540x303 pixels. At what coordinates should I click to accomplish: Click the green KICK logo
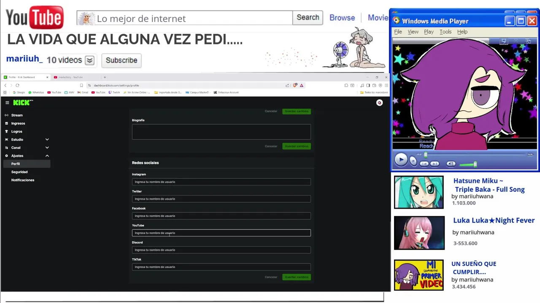22,103
